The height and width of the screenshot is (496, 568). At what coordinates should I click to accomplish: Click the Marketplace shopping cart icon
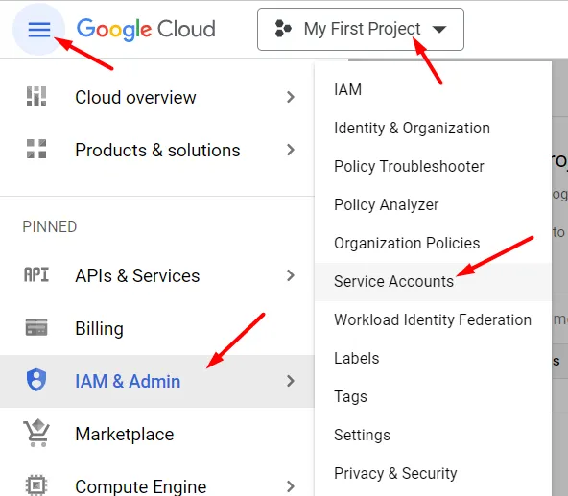(36, 433)
